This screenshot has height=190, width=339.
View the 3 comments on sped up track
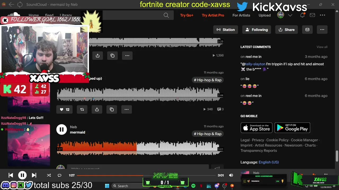coord(220,109)
